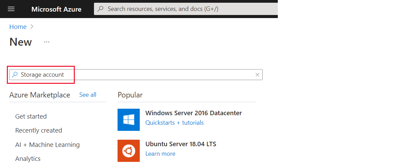
Task: Click the Storage account marketplace search field
Action: [136, 75]
